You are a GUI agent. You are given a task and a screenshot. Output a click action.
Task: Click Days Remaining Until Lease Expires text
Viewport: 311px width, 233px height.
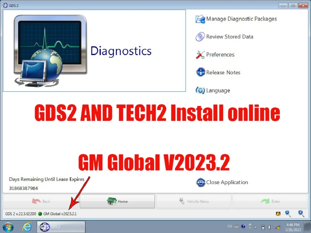47,179
